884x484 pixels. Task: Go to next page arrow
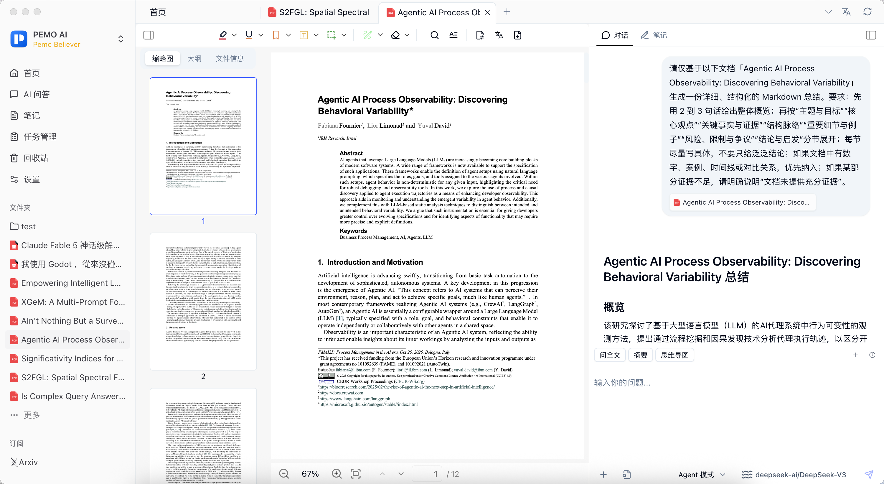point(401,474)
